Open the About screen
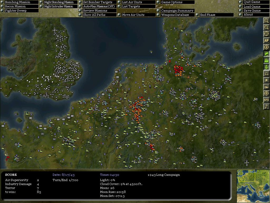 point(254,15)
